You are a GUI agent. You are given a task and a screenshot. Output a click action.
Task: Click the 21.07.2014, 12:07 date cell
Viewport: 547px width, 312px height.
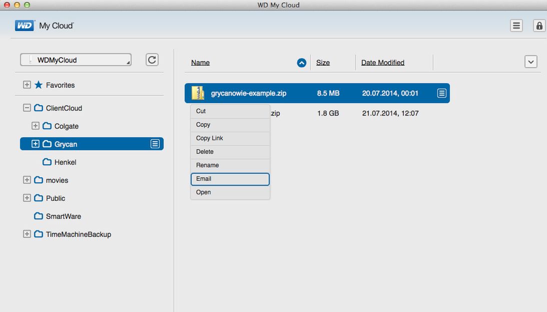pos(390,113)
